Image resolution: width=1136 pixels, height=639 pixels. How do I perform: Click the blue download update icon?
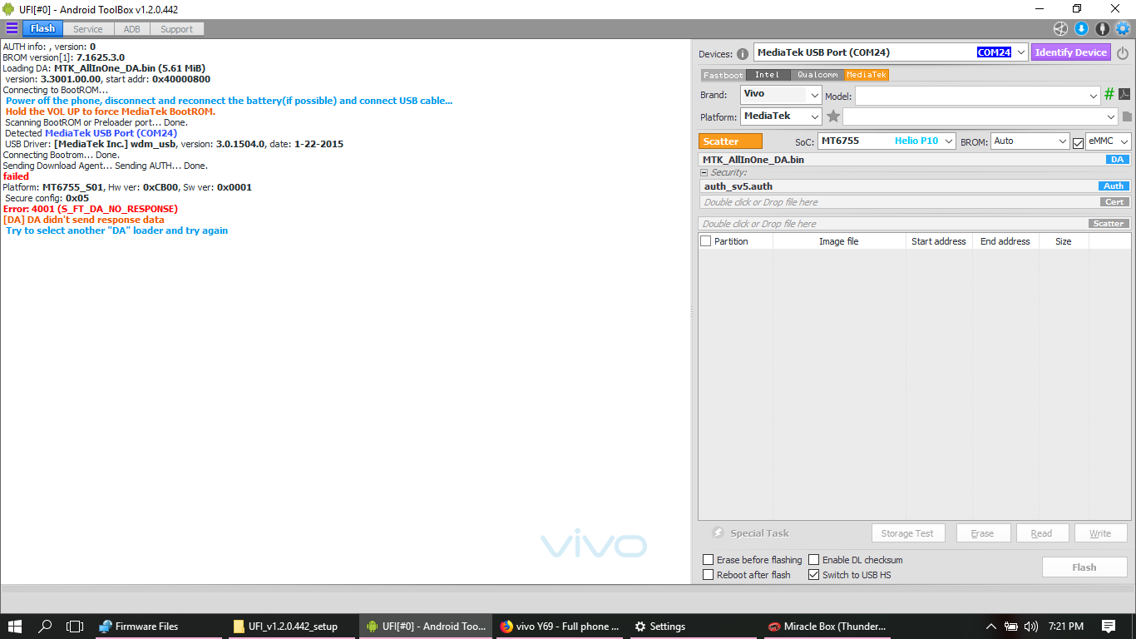(x=1081, y=28)
